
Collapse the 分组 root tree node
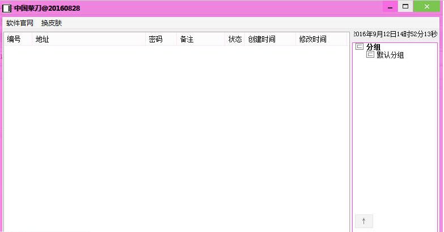(359, 47)
